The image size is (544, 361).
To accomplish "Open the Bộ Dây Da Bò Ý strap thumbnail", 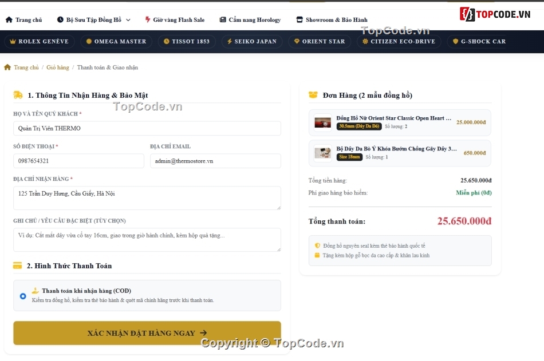I will (322, 153).
